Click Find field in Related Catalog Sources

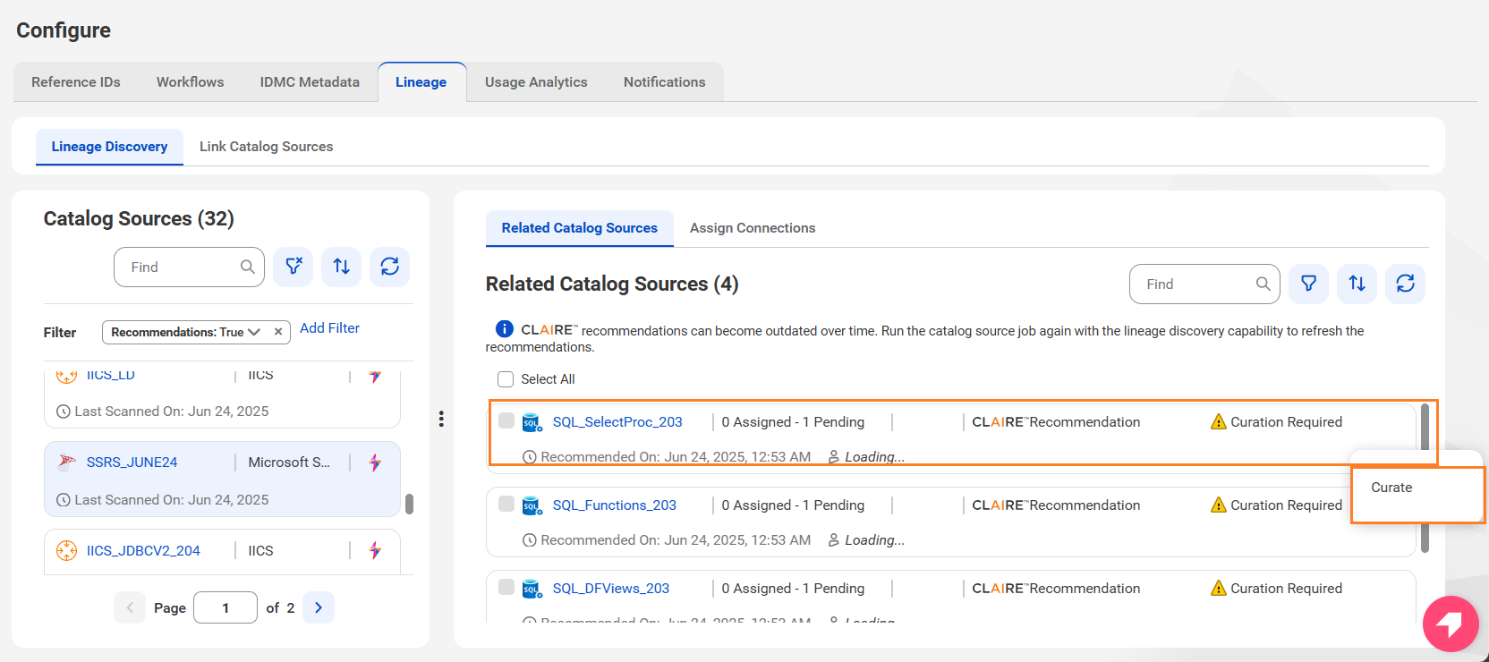point(1204,284)
